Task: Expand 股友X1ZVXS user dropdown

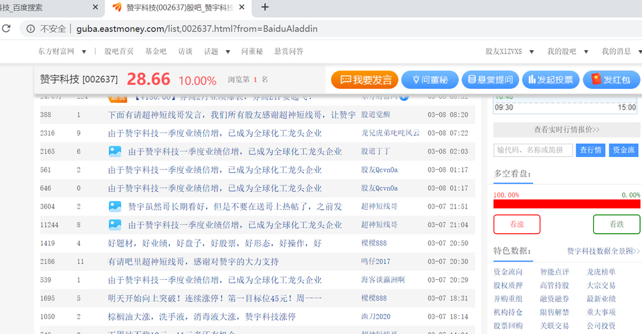Action: pos(532,51)
